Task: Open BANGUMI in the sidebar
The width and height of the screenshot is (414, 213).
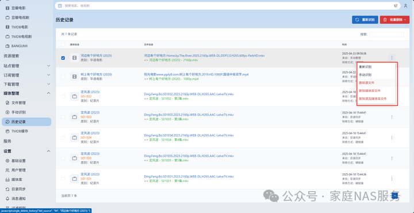Action: click(20, 46)
